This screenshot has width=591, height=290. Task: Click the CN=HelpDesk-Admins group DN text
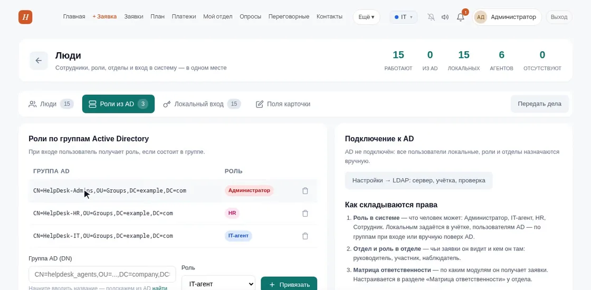pyautogui.click(x=110, y=190)
